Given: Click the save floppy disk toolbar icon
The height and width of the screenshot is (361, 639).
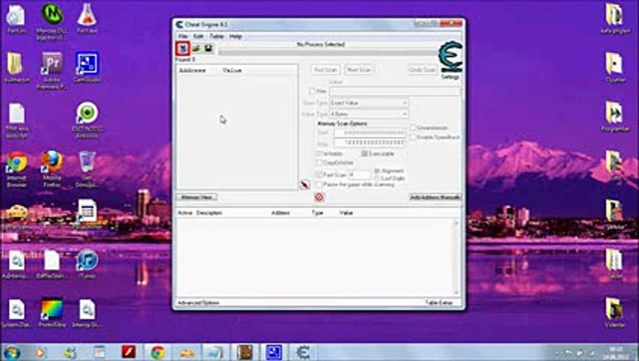Looking at the screenshot, I should pyautogui.click(x=208, y=48).
